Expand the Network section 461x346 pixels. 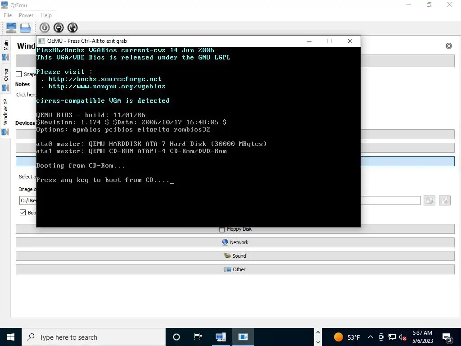pyautogui.click(x=235, y=242)
